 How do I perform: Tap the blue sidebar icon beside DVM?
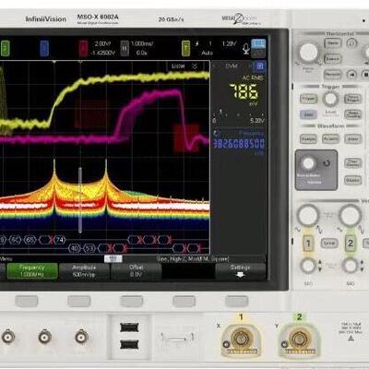(x=260, y=65)
